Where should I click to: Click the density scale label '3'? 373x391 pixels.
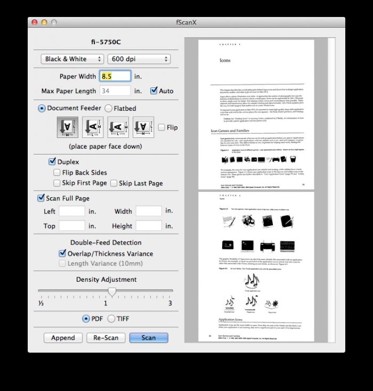click(x=170, y=303)
